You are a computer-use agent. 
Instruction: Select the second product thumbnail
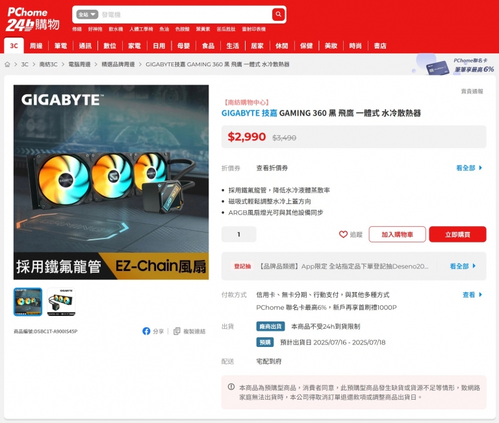pos(61,301)
